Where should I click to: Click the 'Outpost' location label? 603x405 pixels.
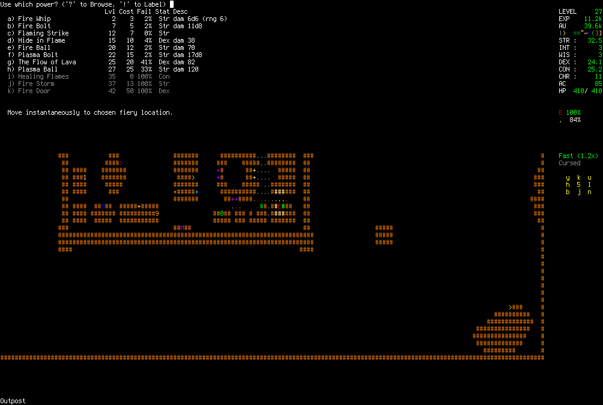click(x=13, y=401)
